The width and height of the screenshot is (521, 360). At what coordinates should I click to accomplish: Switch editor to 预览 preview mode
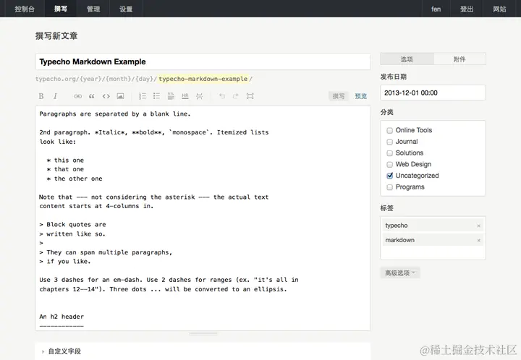pyautogui.click(x=361, y=96)
